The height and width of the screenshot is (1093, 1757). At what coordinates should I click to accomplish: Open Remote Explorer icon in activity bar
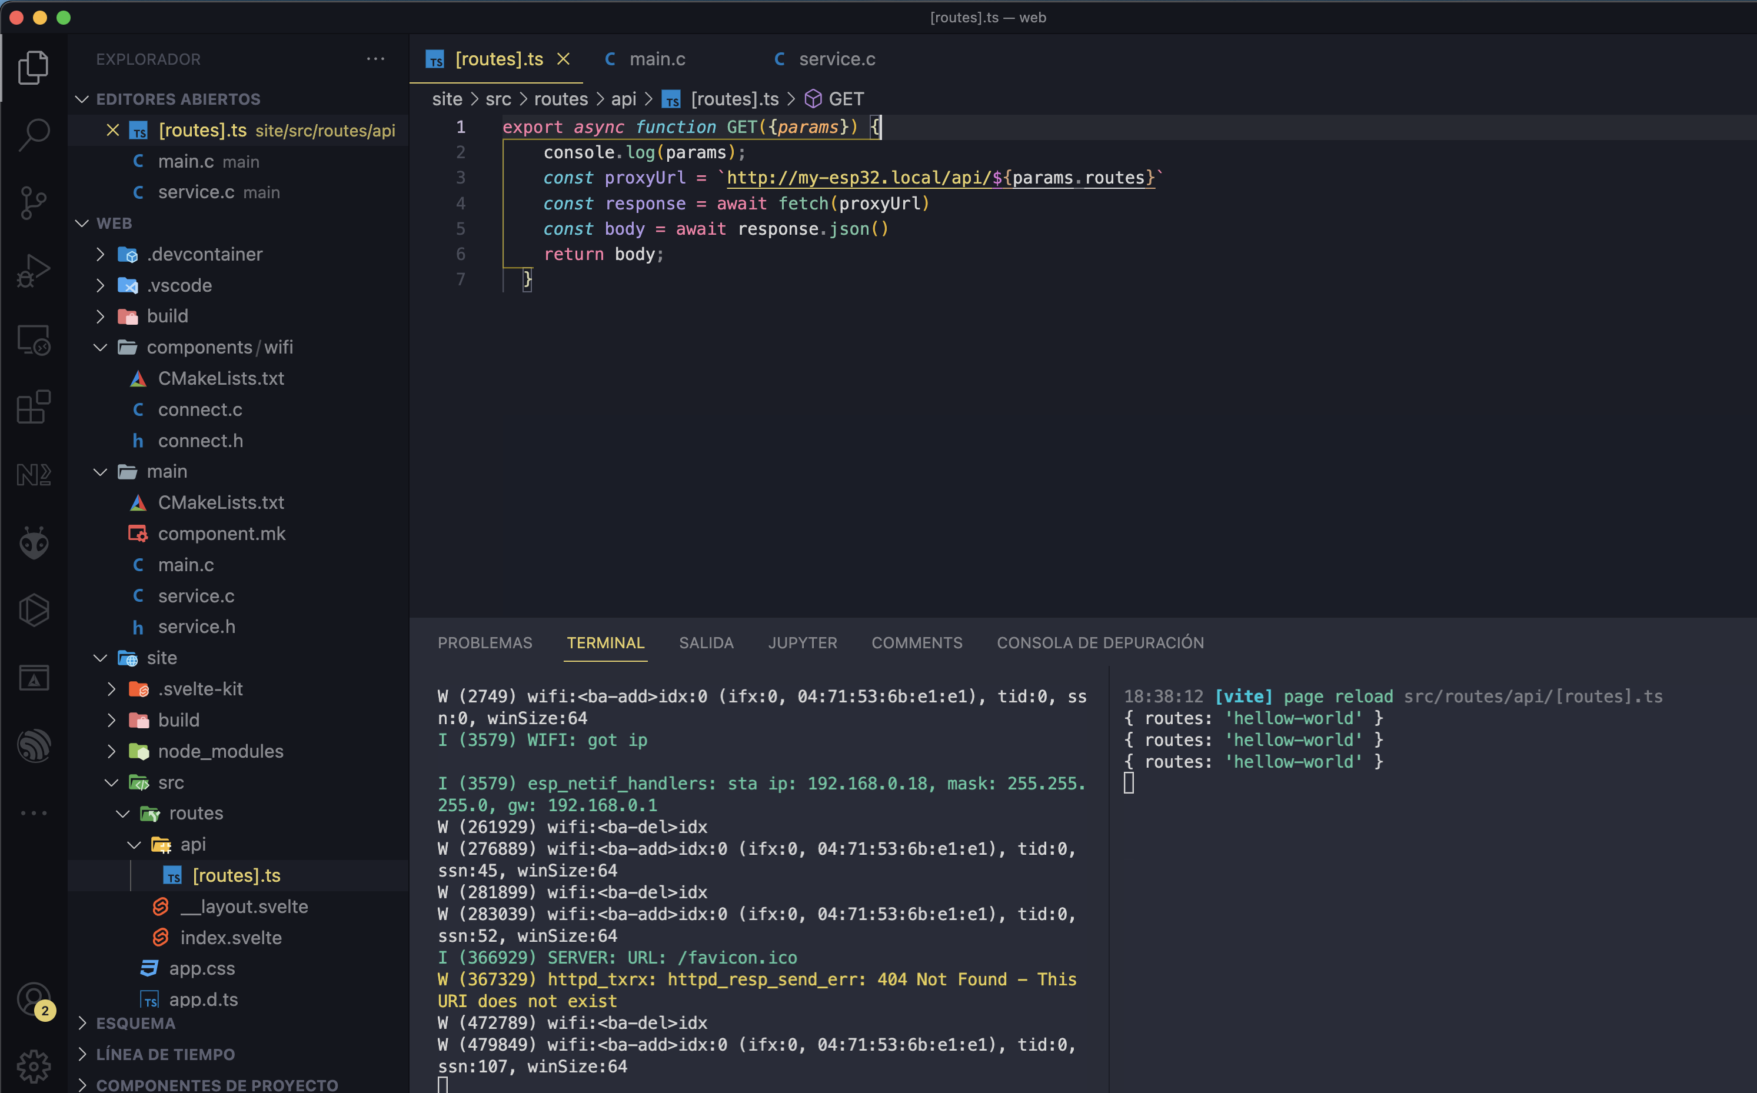point(34,339)
